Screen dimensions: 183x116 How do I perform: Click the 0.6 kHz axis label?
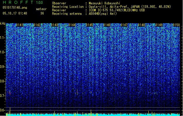pos(3,110)
